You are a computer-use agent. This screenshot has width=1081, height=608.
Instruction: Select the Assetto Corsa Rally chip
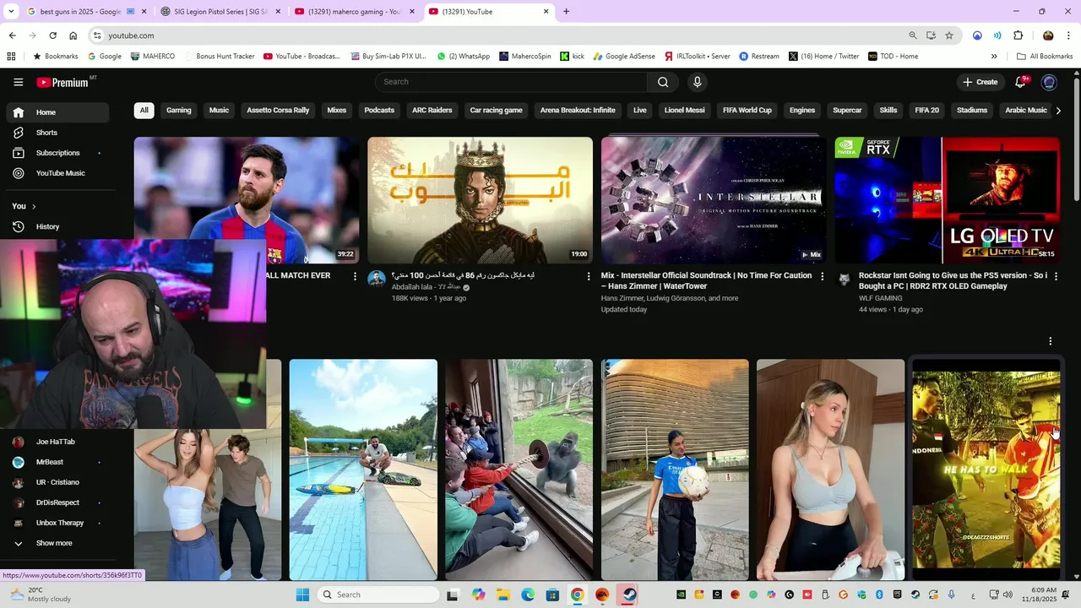tap(278, 111)
